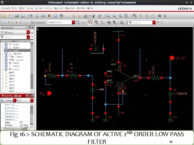194x145 pixels.
Task: Click the last top toolbar list icon
Action: point(165,16)
